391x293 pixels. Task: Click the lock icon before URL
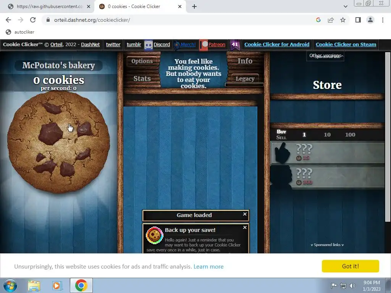click(x=48, y=20)
